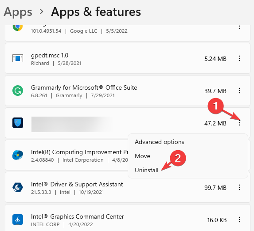
Task: Click the 6.8.261 Grammarly version text
Action: tap(39, 95)
